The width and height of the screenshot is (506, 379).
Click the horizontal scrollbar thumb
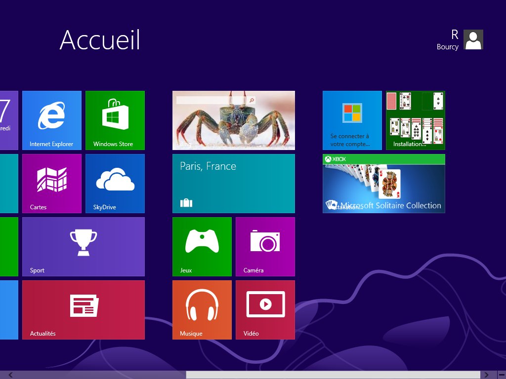[x=333, y=375]
